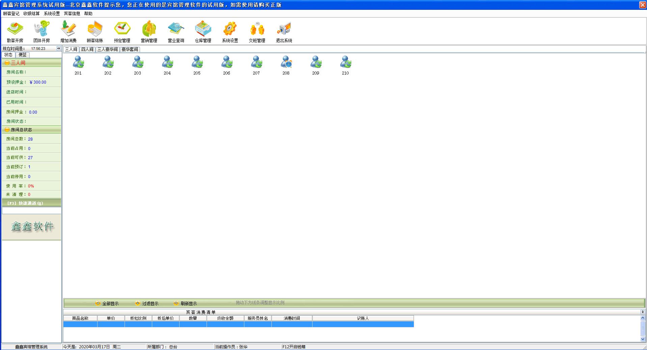Select the 增加消费 toolbar icon

[69, 32]
